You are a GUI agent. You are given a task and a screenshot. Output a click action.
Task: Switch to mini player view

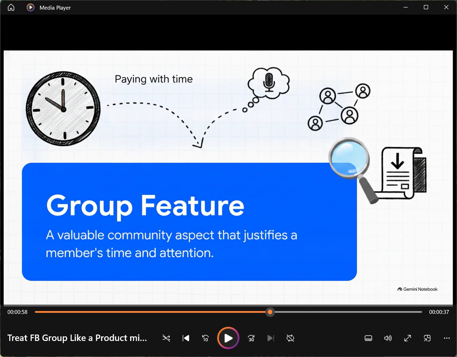(x=427, y=338)
